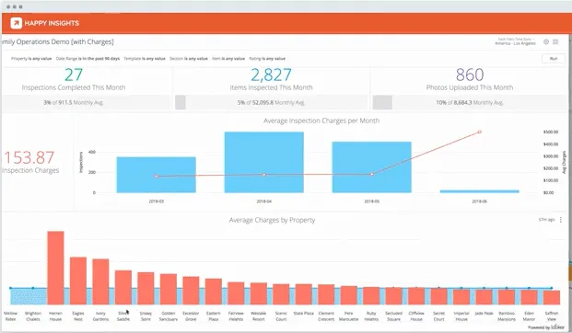The height and width of the screenshot is (333, 572).
Task: Click the 2018-04 blue bar
Action: click(264, 162)
